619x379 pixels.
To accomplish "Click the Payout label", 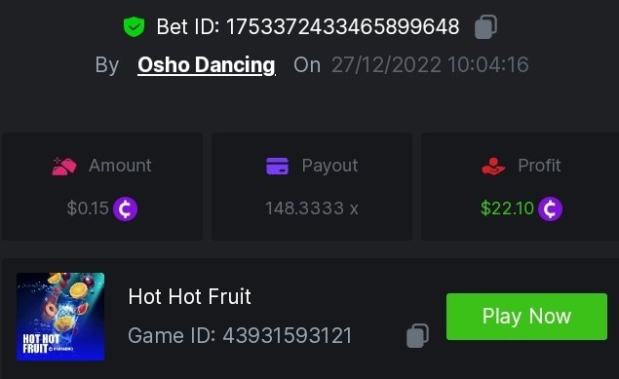I will click(x=329, y=166).
